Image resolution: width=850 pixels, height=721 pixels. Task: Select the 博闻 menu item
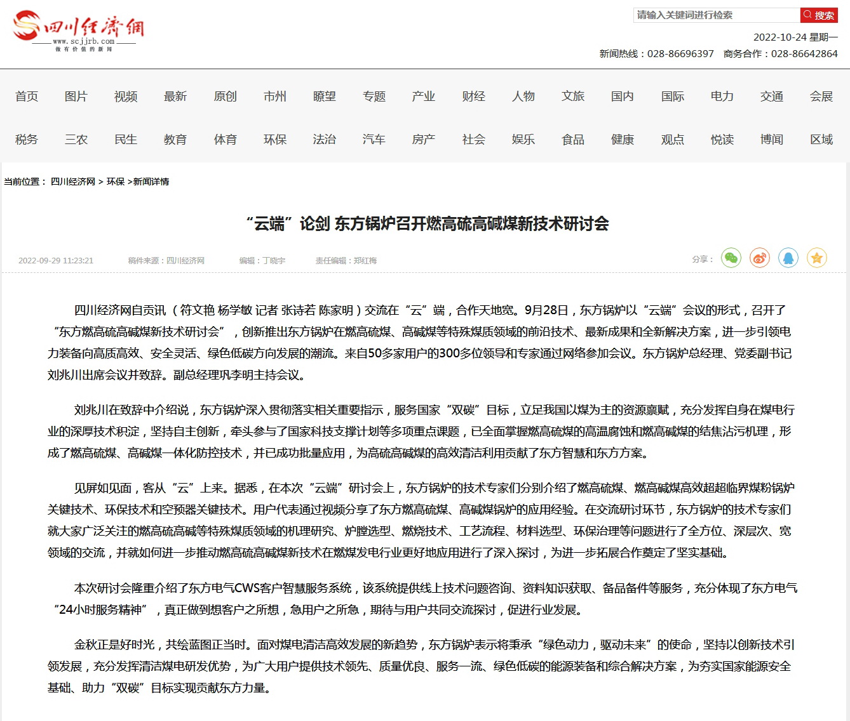pyautogui.click(x=772, y=140)
